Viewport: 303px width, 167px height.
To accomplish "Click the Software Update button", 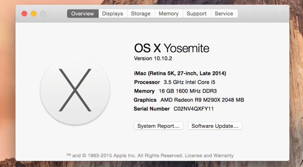I will click(x=215, y=126).
